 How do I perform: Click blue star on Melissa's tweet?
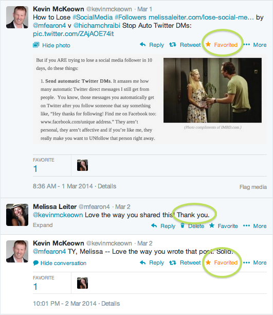212,225
